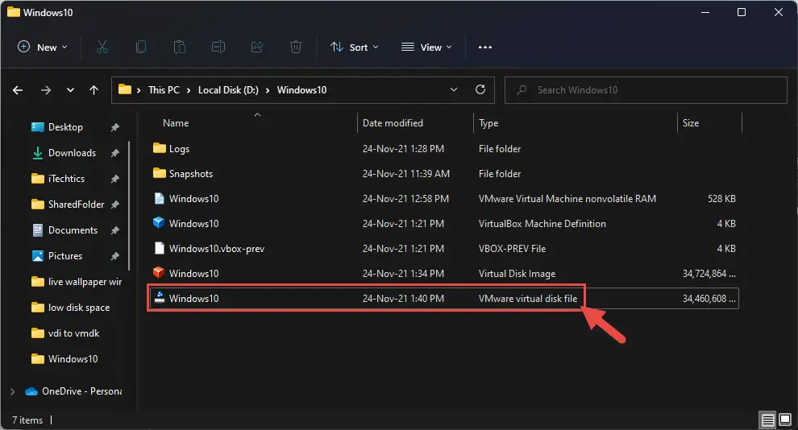Open vdi to vmdk folder in sidebar
This screenshot has height=430, width=798.
[x=74, y=333]
